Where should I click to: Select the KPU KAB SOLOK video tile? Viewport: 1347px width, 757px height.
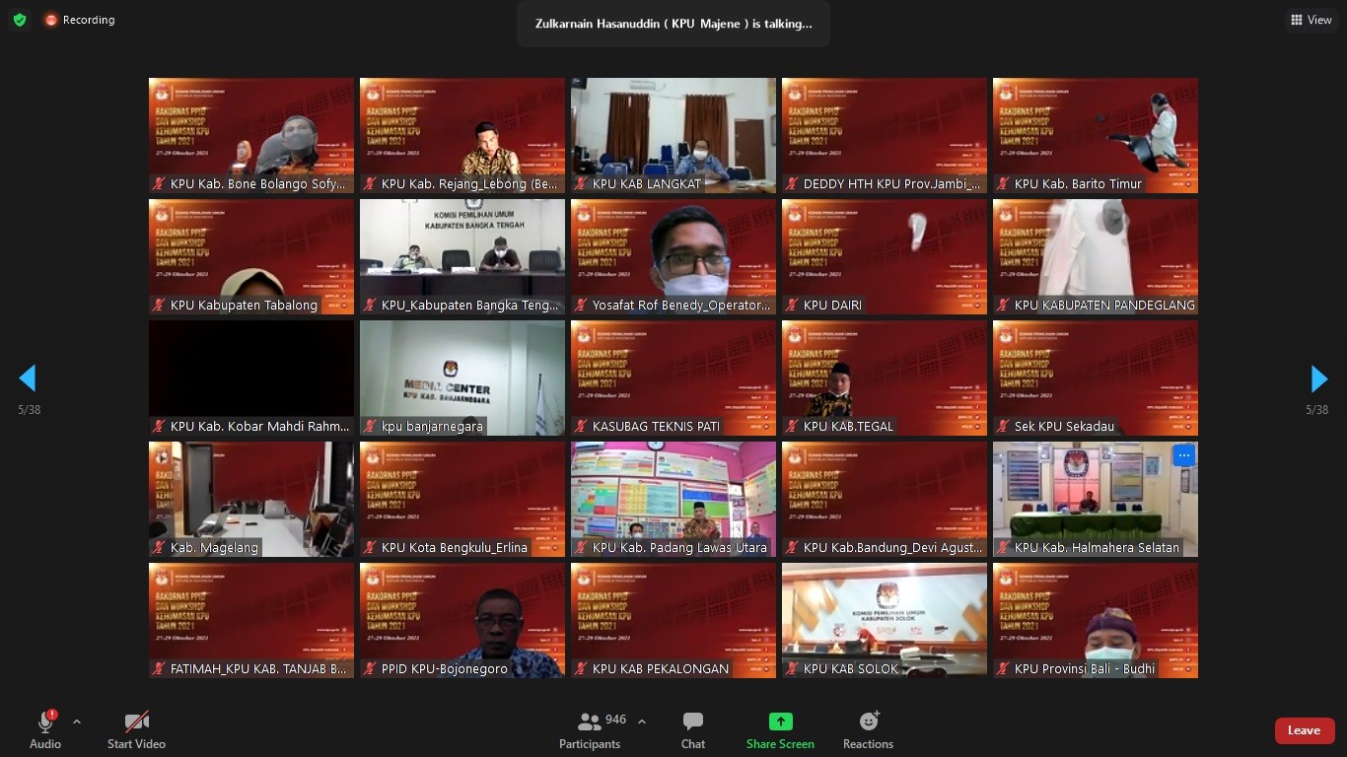pyautogui.click(x=884, y=620)
